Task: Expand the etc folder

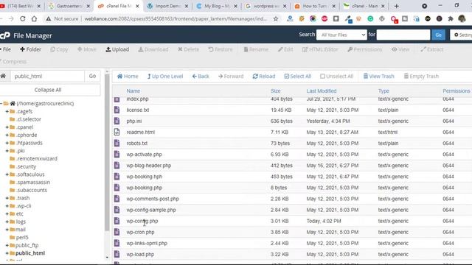Action: pyautogui.click(x=7, y=213)
